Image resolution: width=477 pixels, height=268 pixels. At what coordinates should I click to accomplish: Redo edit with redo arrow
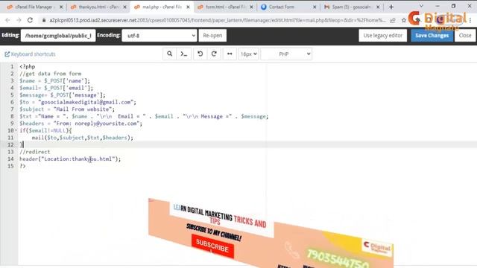(x=214, y=54)
